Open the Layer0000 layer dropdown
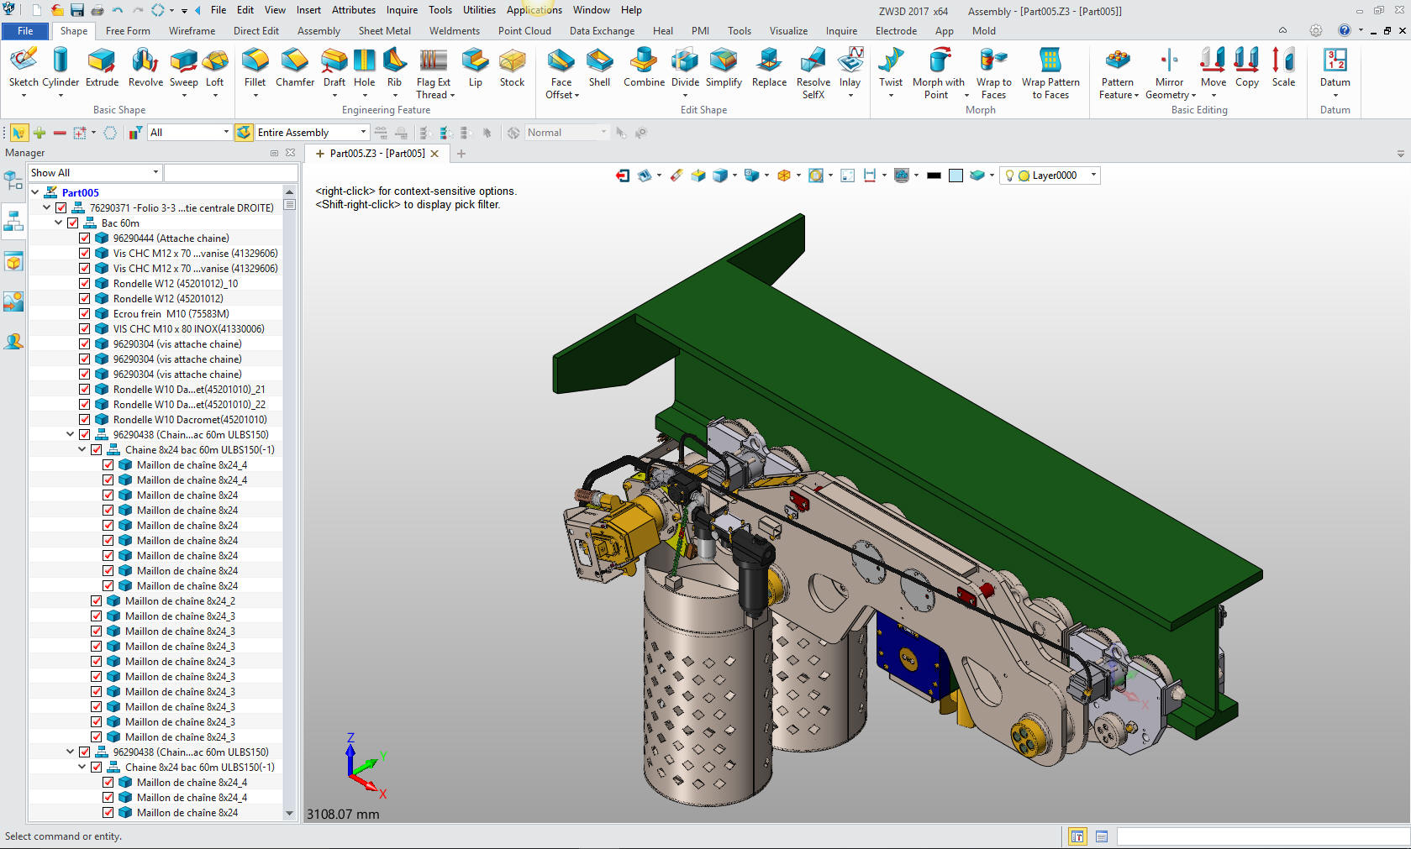Viewport: 1411px width, 849px height. click(1092, 176)
